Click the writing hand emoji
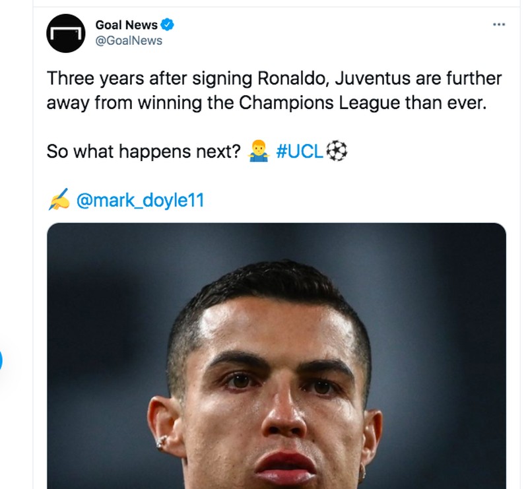The width and height of the screenshot is (528, 489). 59,198
